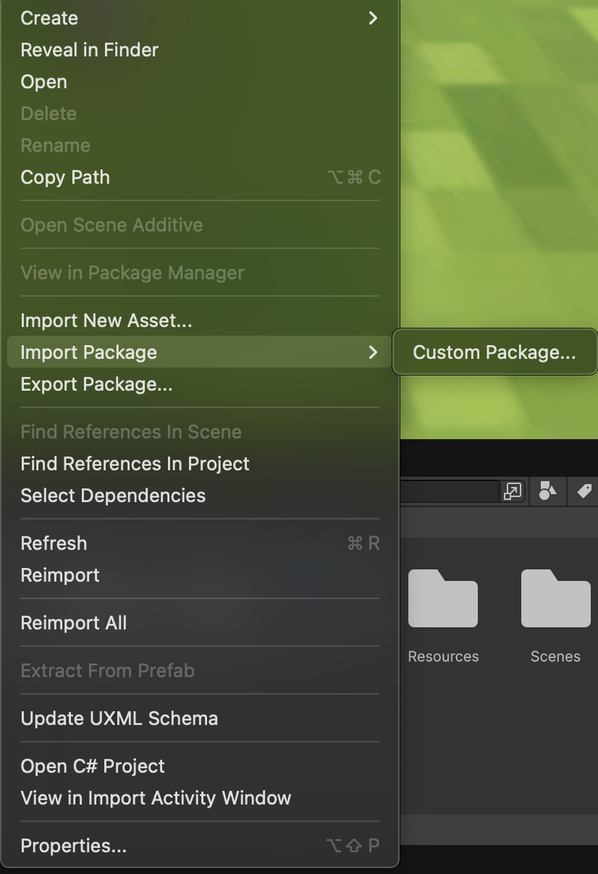Click Update UXML Schema
The image size is (598, 874).
coord(119,718)
